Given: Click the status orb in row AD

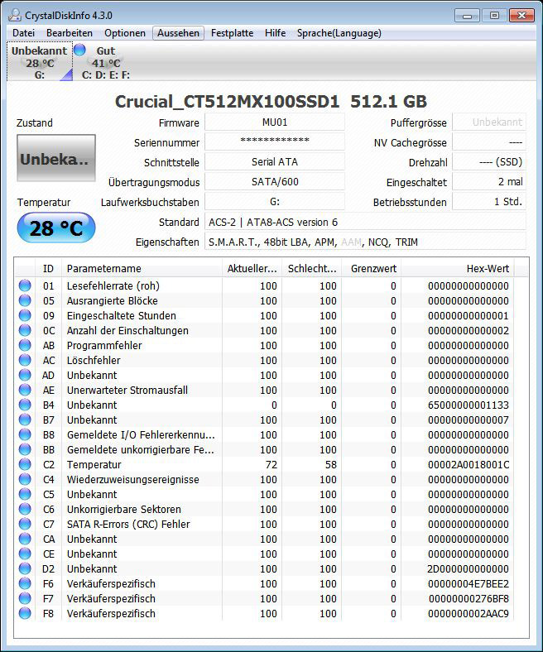Looking at the screenshot, I should (x=25, y=375).
